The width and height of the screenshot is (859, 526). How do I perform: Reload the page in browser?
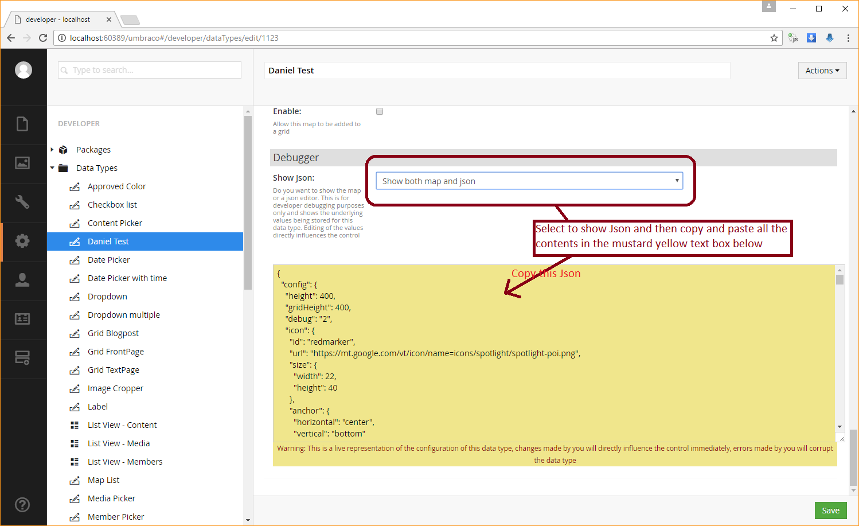tap(43, 38)
